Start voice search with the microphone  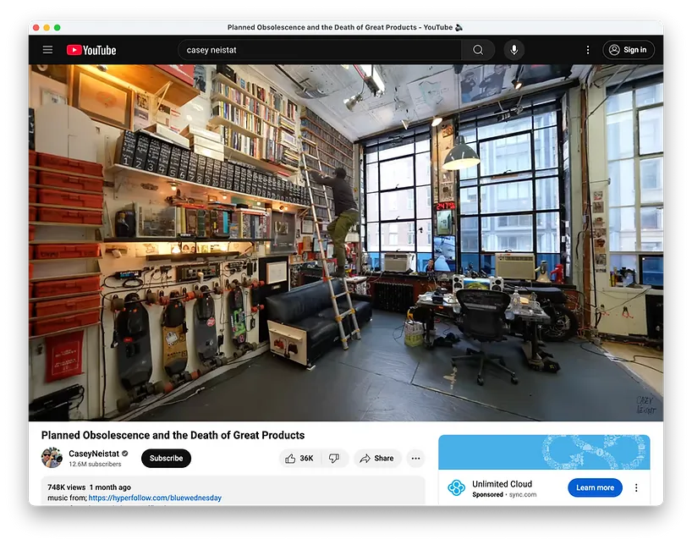[513, 50]
